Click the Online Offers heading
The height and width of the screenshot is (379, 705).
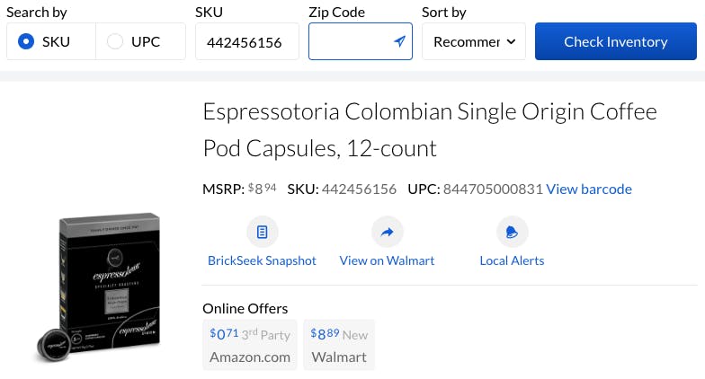coord(245,308)
